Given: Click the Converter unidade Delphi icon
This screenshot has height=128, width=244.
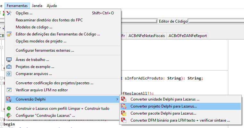Looking at the screenshot, I should pos(124,99).
